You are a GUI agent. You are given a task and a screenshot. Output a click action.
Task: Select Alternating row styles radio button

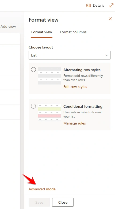coord(33,70)
